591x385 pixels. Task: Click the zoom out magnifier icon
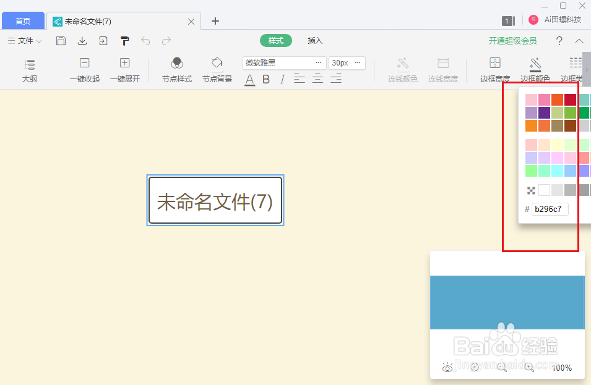pos(502,367)
